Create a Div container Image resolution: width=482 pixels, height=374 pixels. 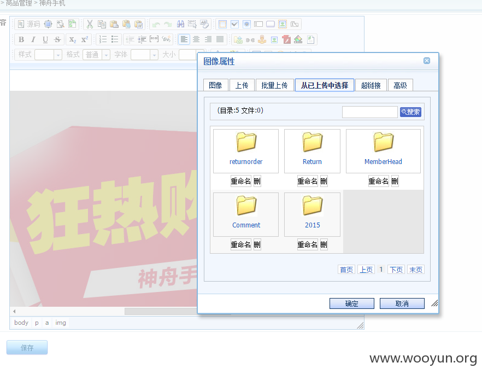(166, 39)
